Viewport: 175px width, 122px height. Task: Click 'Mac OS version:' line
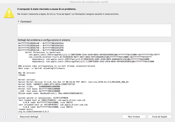point(27,73)
